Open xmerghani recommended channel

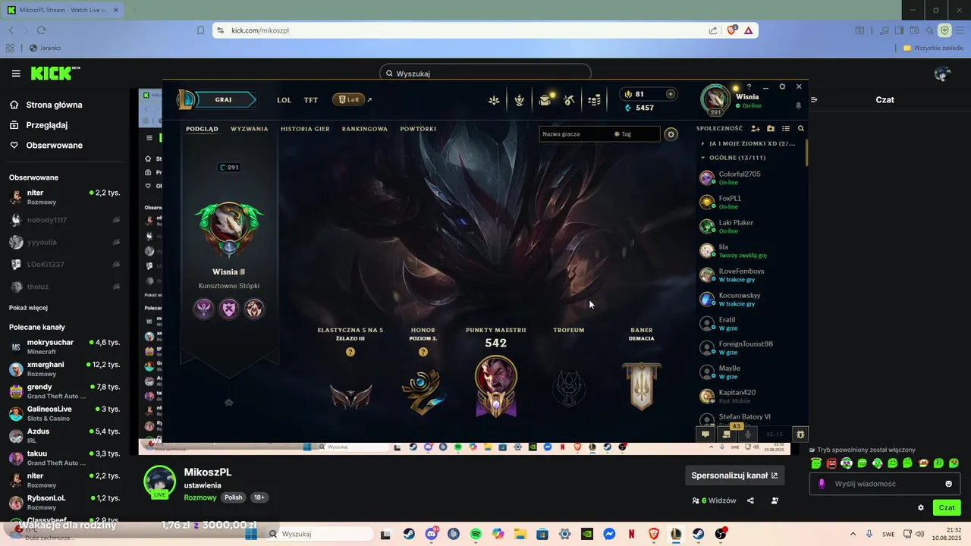click(x=64, y=369)
